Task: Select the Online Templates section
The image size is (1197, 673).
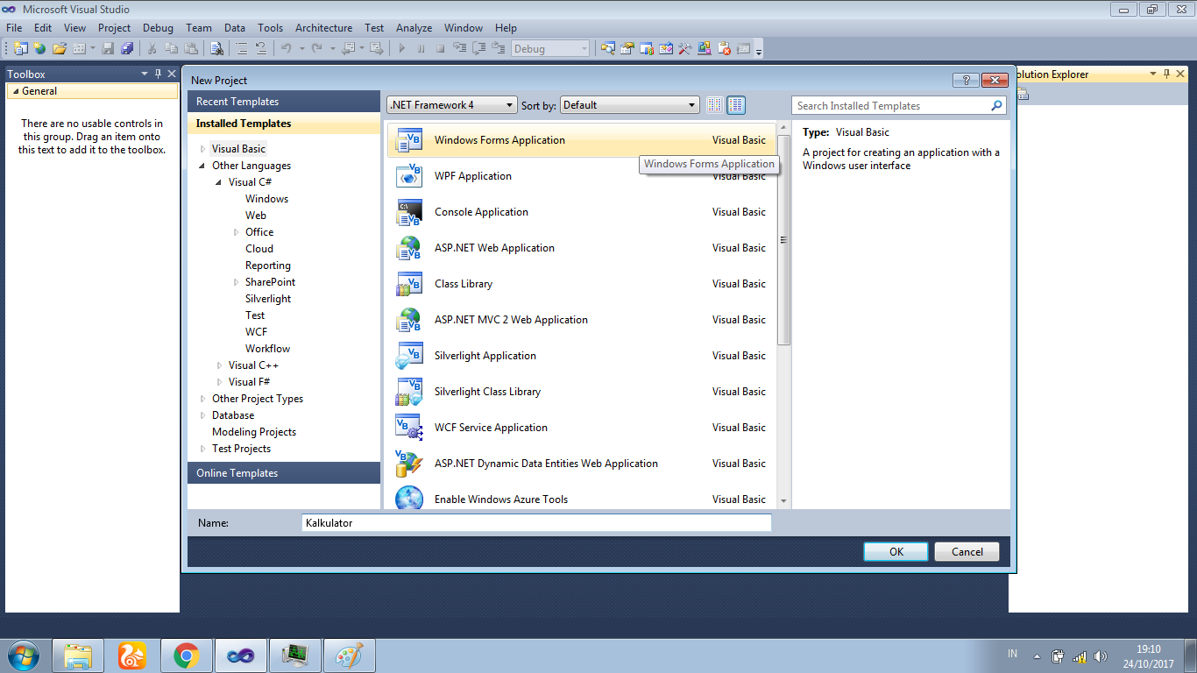Action: pos(284,473)
